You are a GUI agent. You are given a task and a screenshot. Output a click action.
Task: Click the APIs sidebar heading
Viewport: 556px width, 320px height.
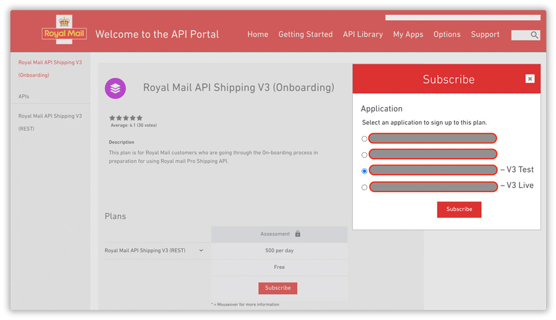(x=23, y=96)
